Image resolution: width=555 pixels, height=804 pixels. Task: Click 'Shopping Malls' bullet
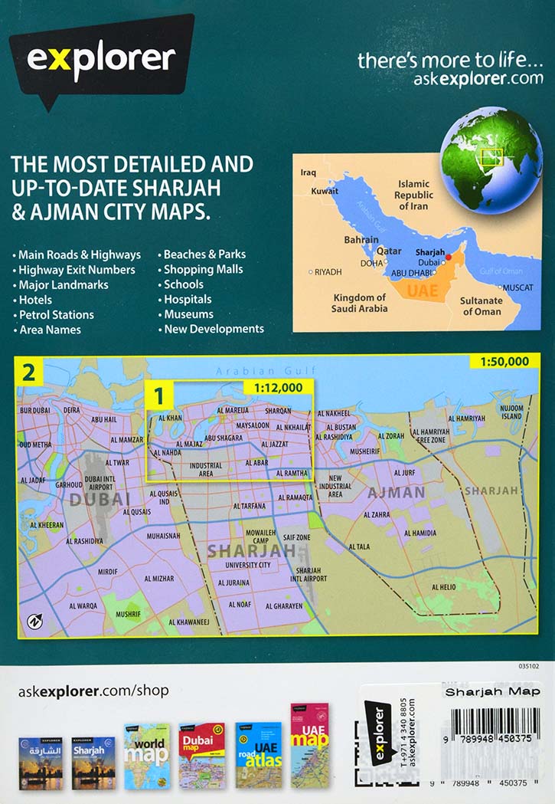pos(204,269)
